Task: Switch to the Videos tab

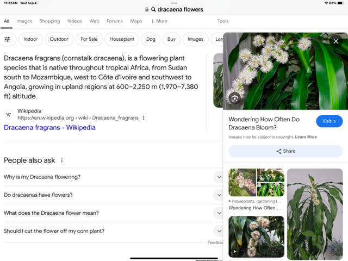Action: (74, 21)
